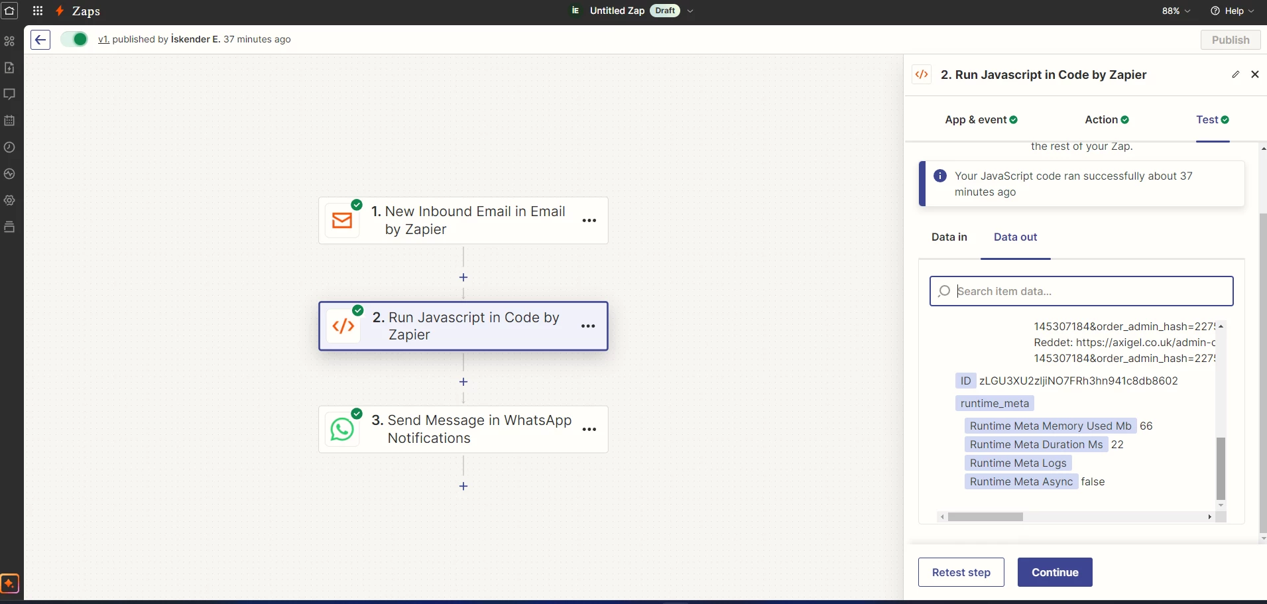
Task: Switch to the Action tab
Action: click(1107, 120)
